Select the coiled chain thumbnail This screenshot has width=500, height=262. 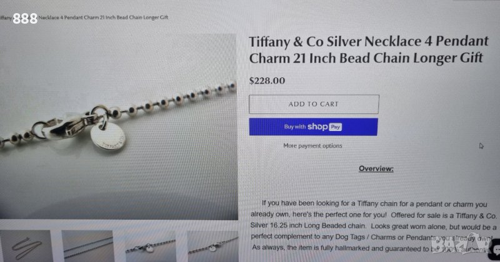(x=26, y=246)
